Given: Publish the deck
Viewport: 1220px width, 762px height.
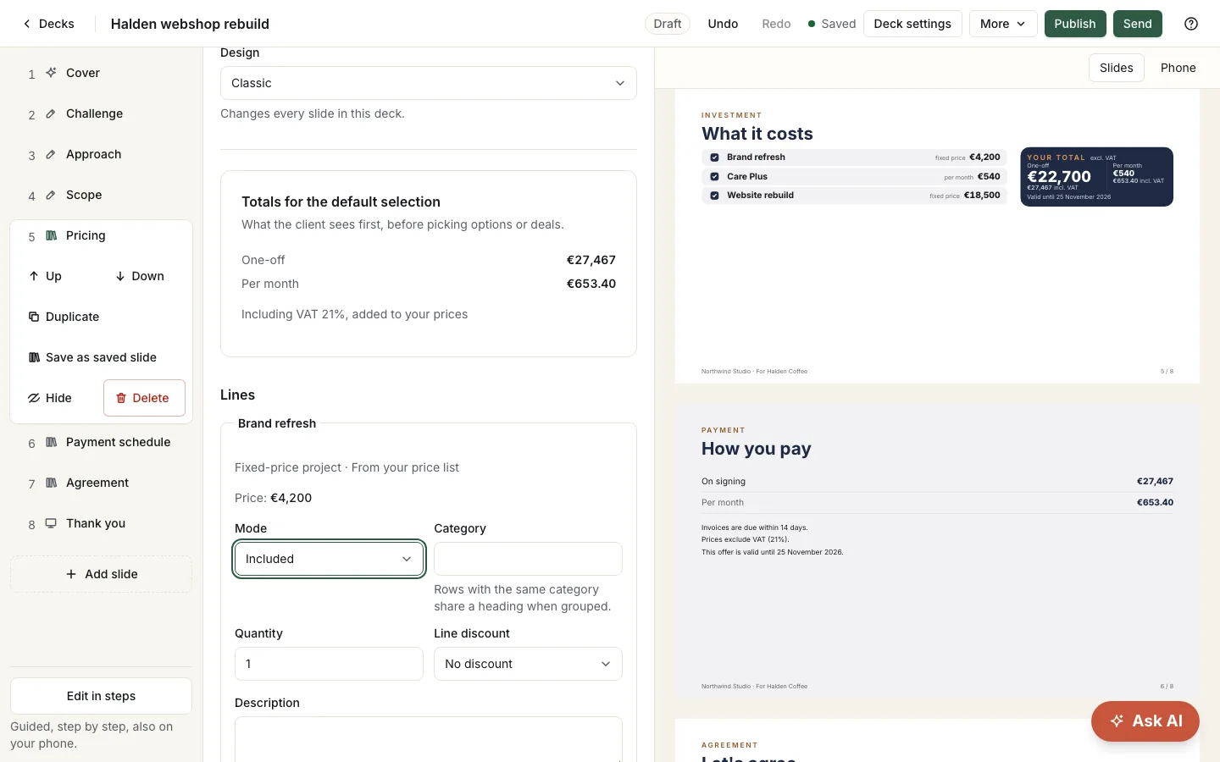Looking at the screenshot, I should point(1075,24).
